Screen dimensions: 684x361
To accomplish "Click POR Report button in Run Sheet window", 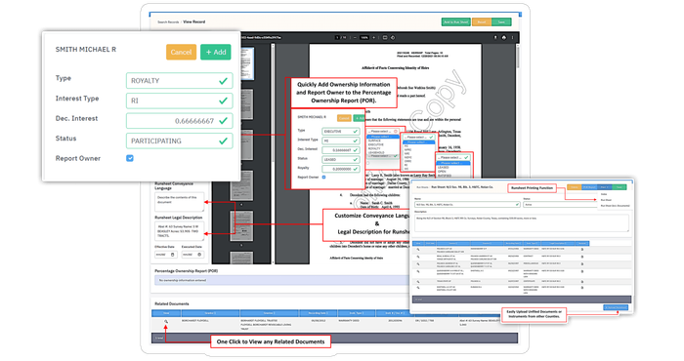I will [x=589, y=187].
